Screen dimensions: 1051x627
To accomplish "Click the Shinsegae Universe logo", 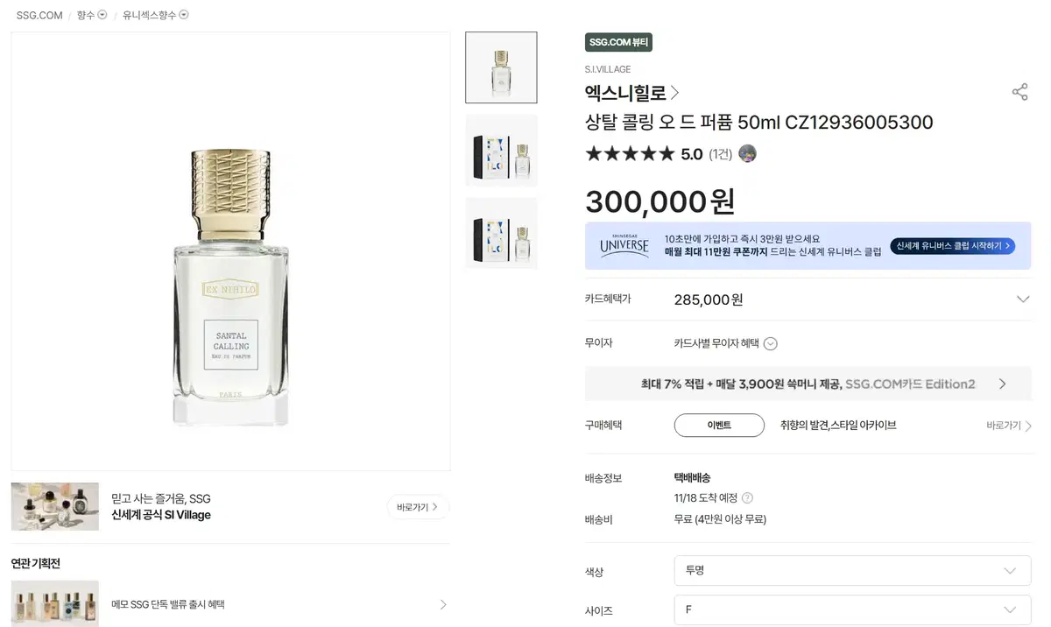I will click(624, 245).
